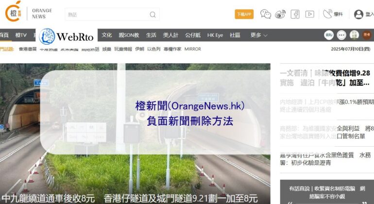Select the 玩樂情報 hot topic
The height and width of the screenshot is (204, 374).
123,49
